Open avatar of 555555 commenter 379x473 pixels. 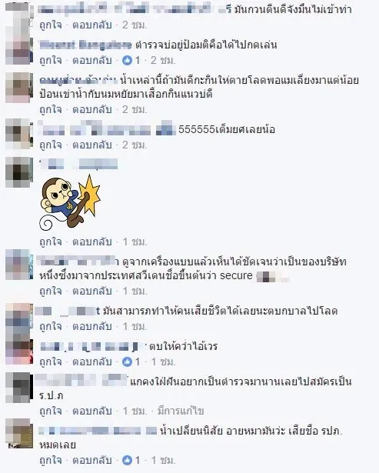(18, 134)
